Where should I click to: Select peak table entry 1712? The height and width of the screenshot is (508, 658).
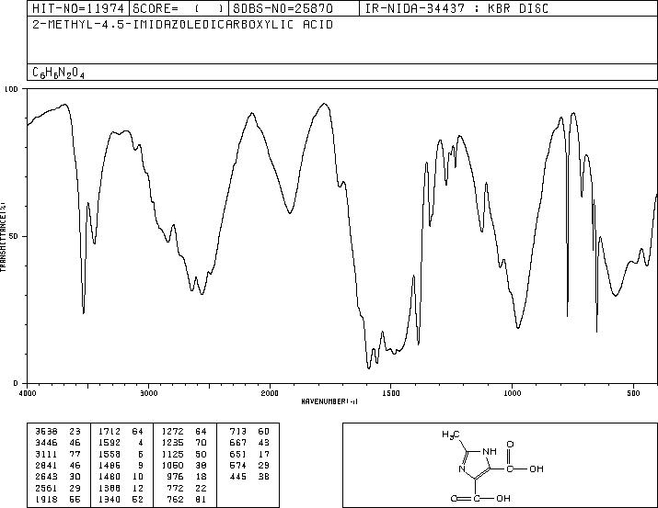(110, 432)
